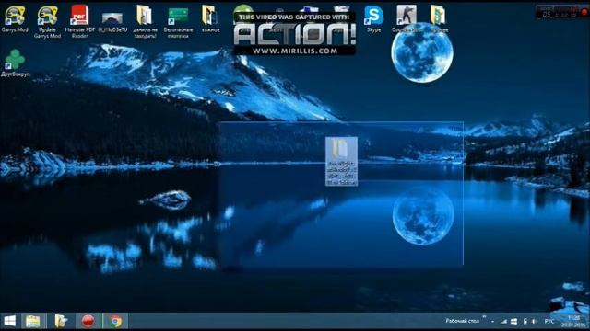Click the Action! HUD red recording dot
Viewport: 590px width, 331px height.
pyautogui.click(x=584, y=12)
